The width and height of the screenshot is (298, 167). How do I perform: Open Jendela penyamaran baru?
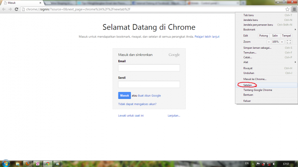[266, 25]
